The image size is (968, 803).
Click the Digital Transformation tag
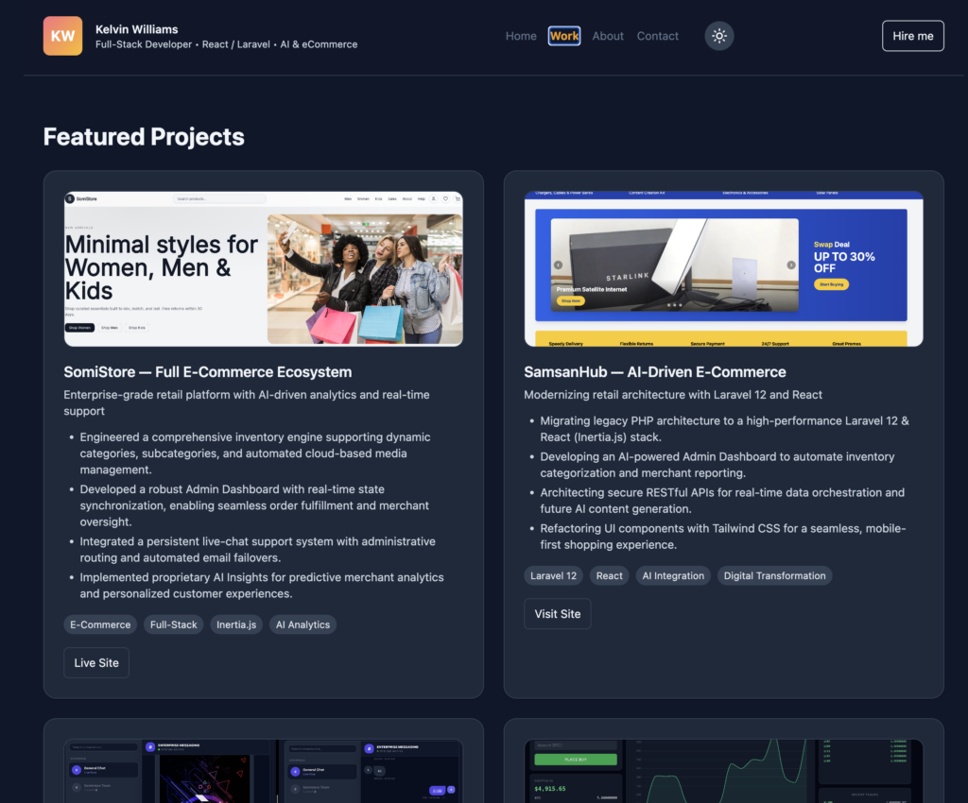point(774,575)
